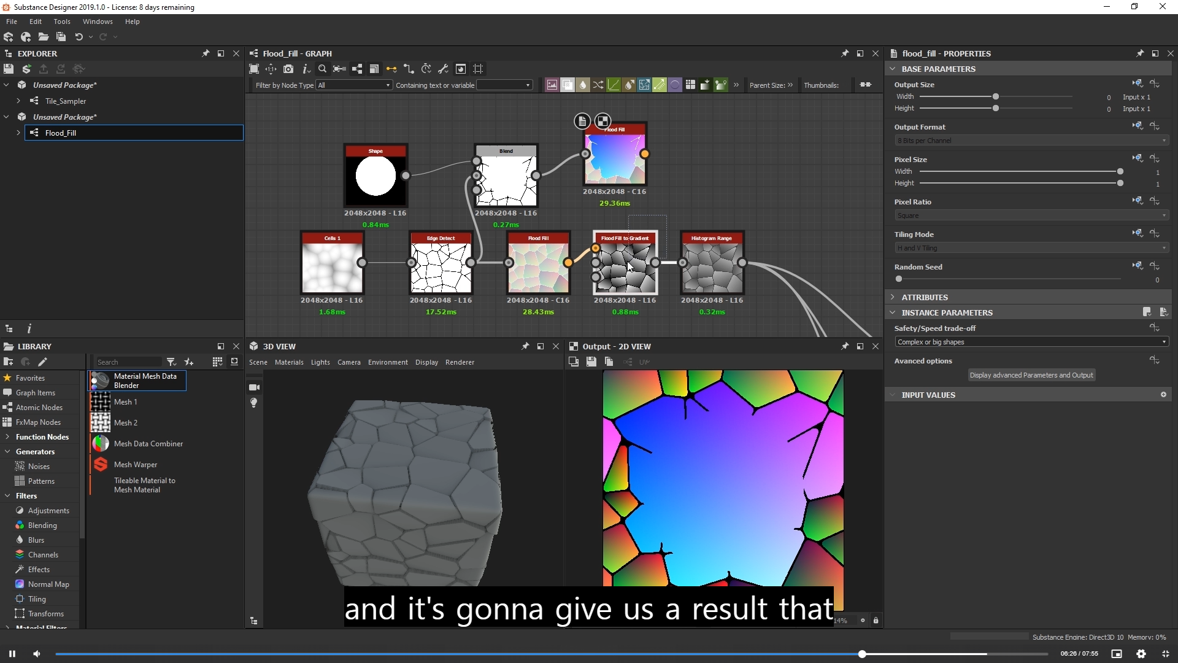Viewport: 1178px width, 663px height.
Task: Click the light bulb icon in 3D View
Action: click(x=254, y=403)
